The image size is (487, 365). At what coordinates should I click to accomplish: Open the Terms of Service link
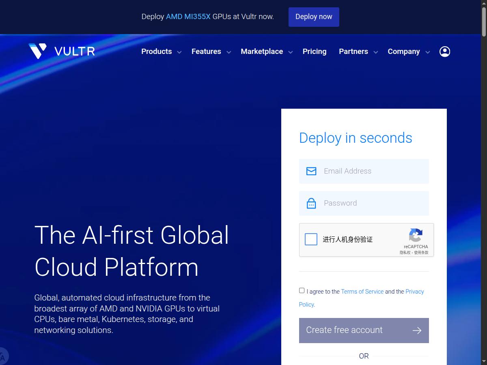362,291
